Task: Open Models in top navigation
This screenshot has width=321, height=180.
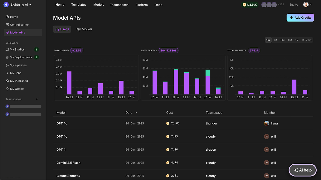Action: coord(99,5)
